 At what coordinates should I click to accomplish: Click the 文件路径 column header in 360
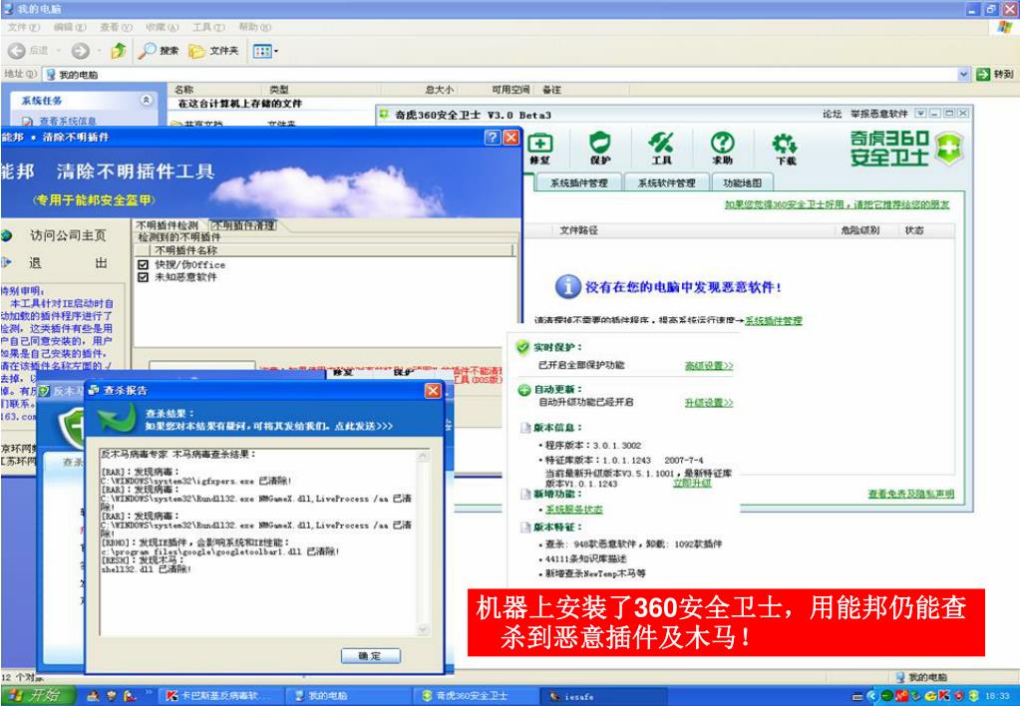(578, 230)
